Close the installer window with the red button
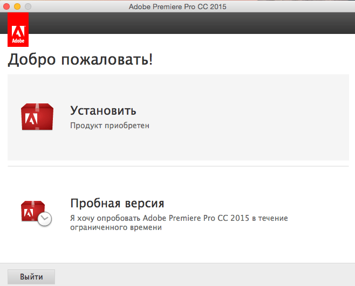Screen dimensions: 355x286 coord(6,6)
